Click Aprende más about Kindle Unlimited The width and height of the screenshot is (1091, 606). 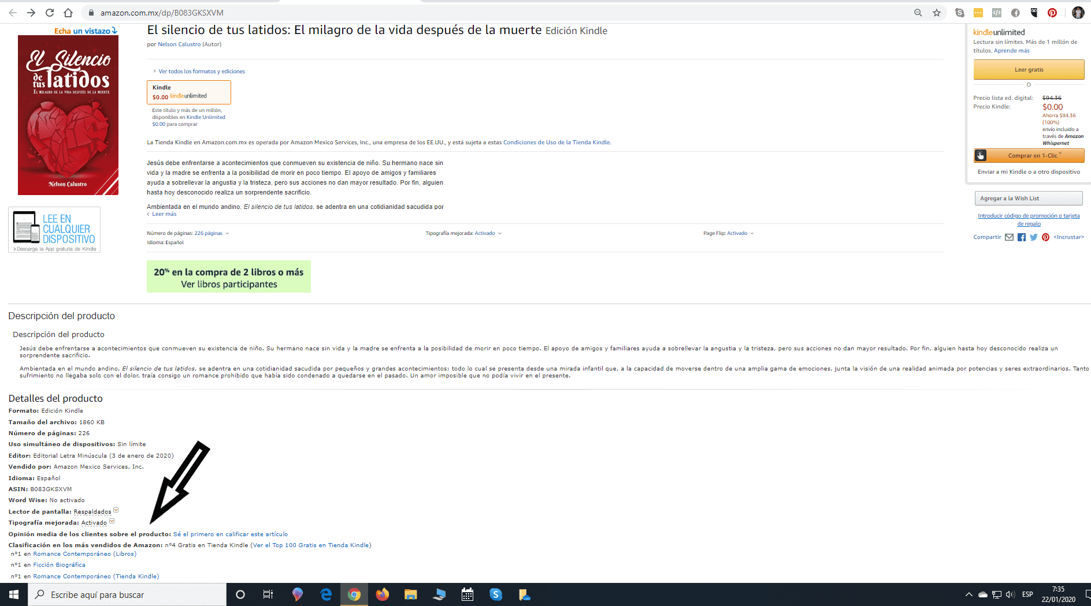[x=1011, y=51]
